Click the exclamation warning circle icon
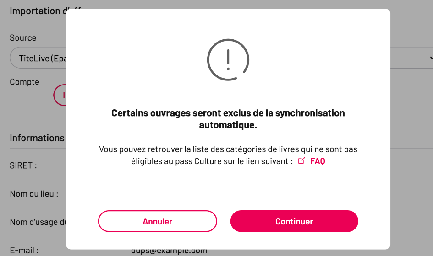 click(228, 60)
